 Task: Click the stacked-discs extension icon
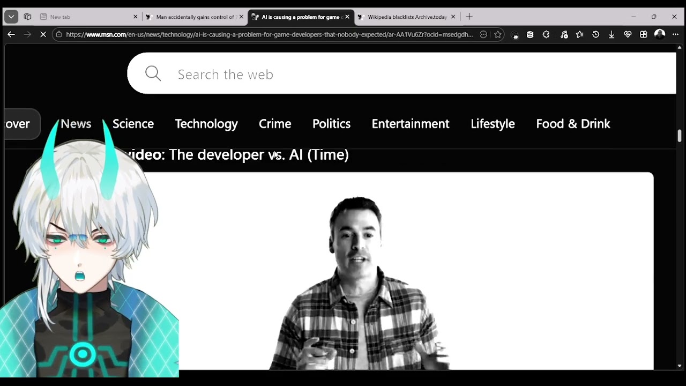530,34
